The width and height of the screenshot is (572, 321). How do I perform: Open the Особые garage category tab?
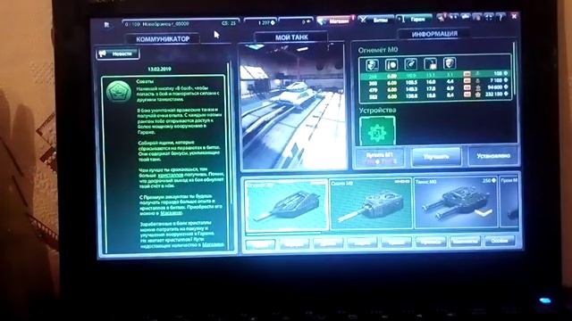499,241
